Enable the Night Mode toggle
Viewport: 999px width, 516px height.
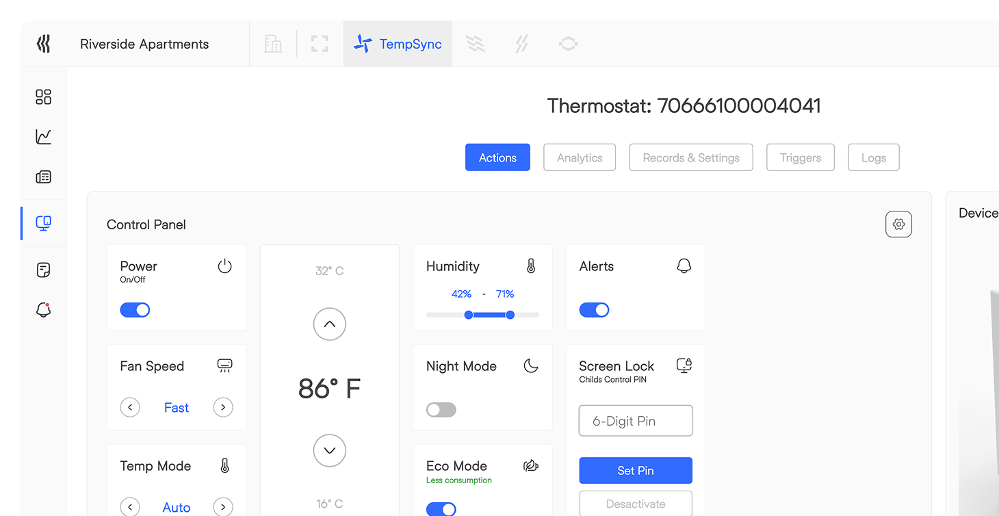[x=441, y=410]
